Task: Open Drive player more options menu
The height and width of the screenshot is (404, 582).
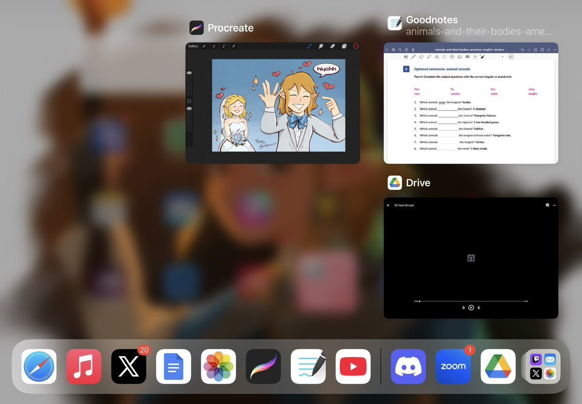Action: (554, 205)
